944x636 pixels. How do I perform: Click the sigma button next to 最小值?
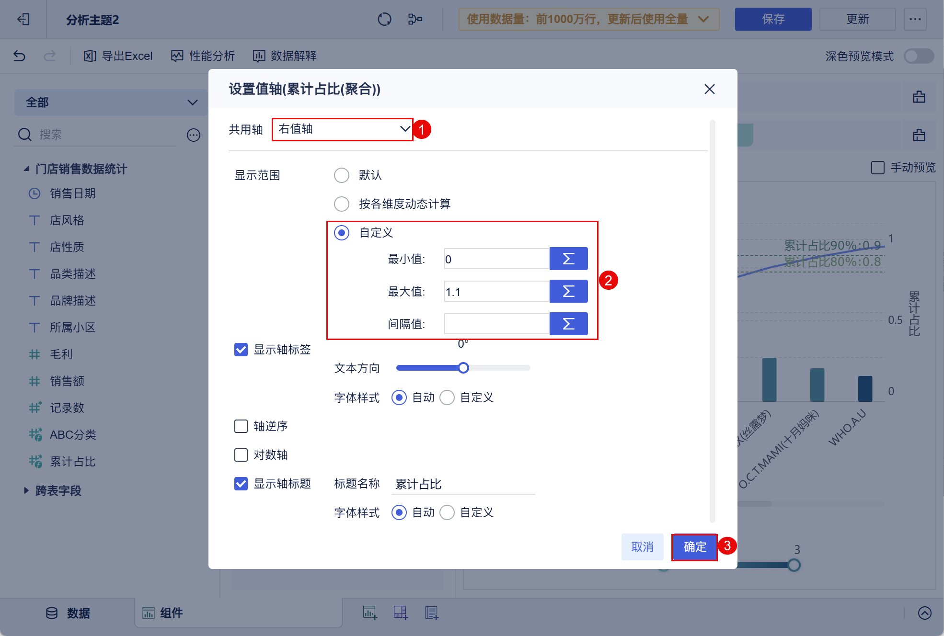(568, 259)
